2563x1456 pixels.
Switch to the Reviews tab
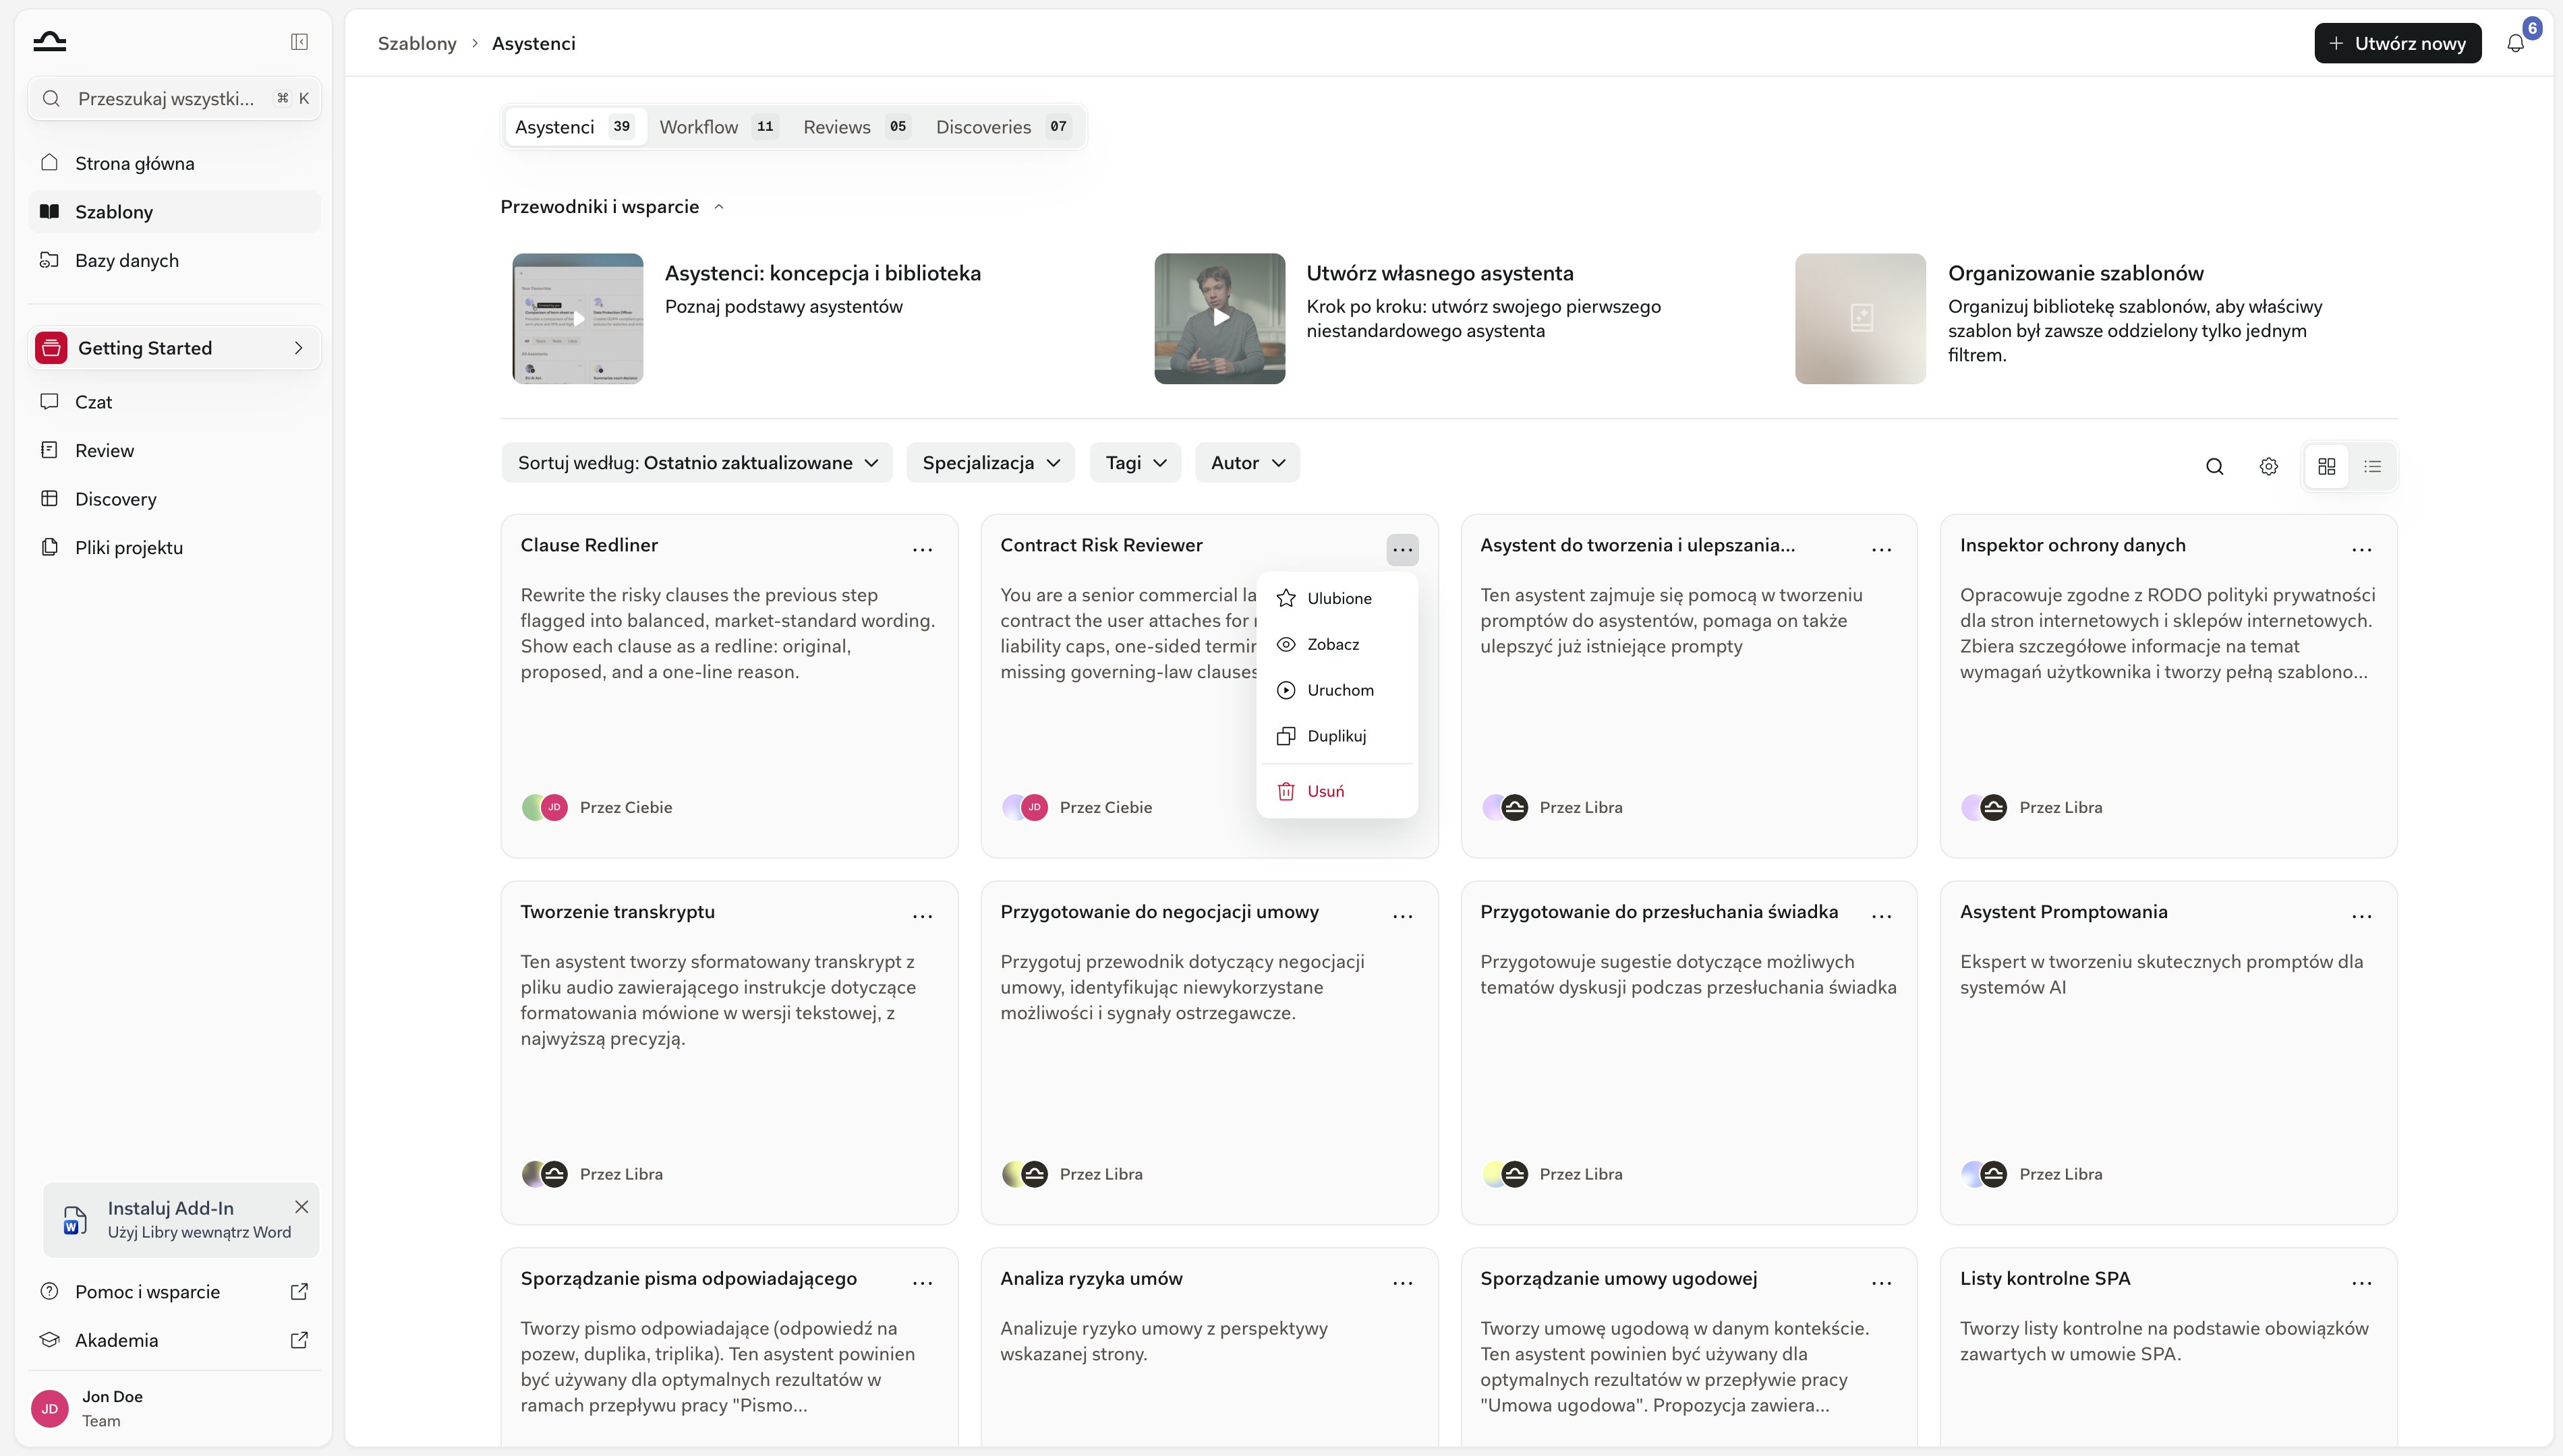pos(857,127)
